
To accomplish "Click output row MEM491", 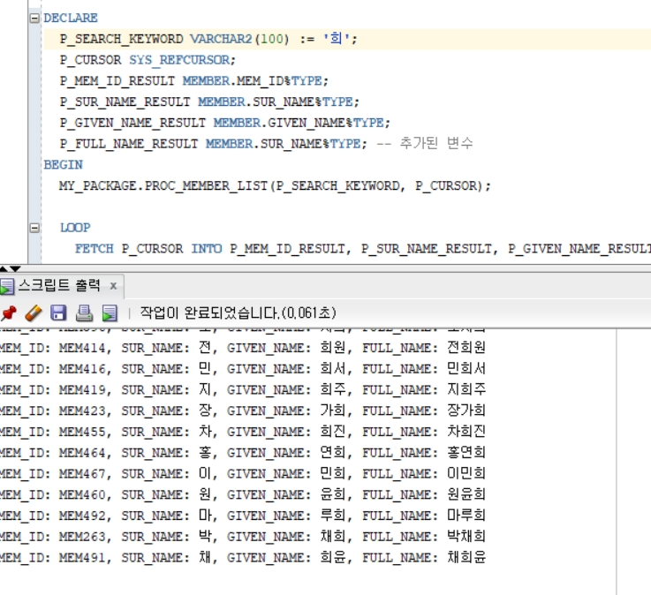I will point(242,557).
